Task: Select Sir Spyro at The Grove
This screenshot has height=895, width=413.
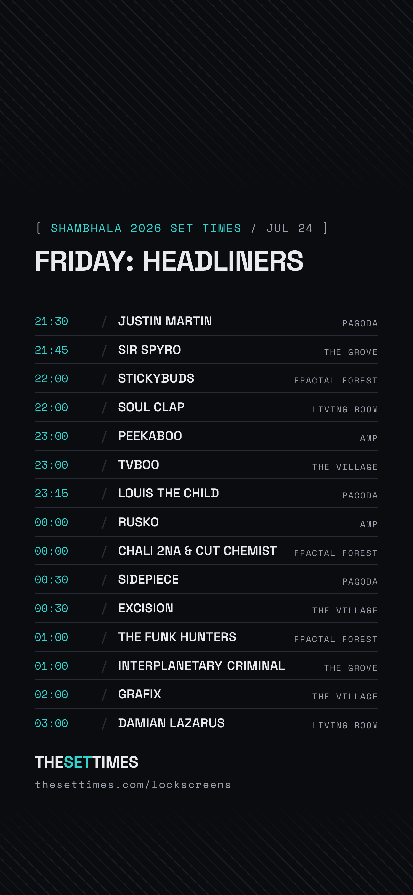Action: [x=206, y=350]
